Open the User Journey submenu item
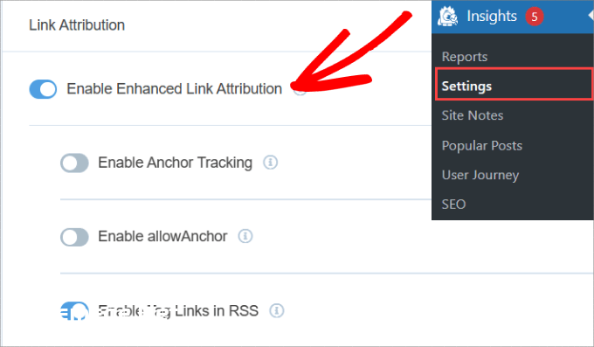The height and width of the screenshot is (347, 594). (480, 175)
